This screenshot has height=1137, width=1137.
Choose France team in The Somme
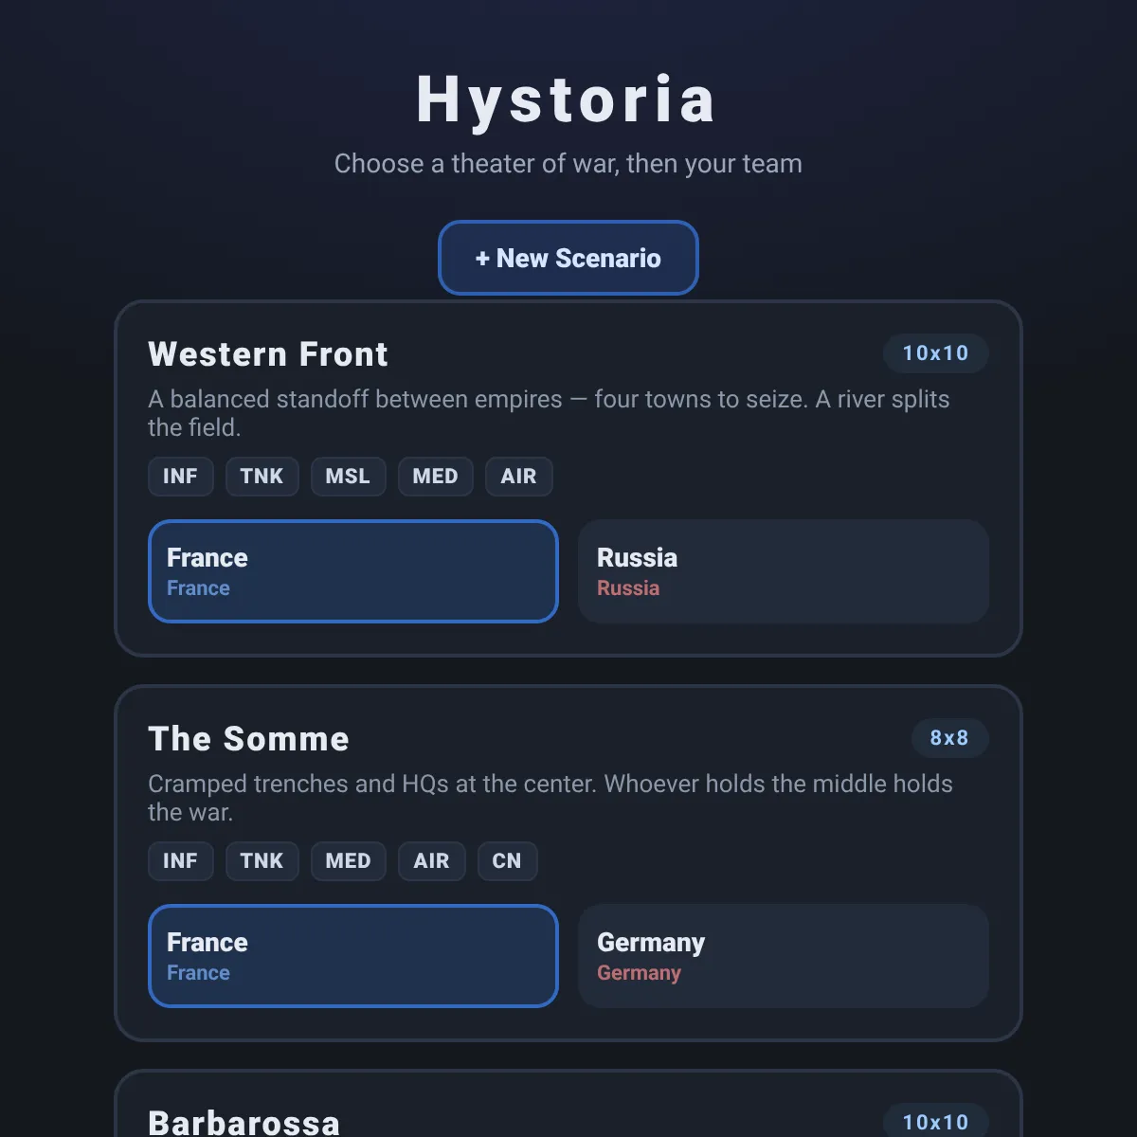(353, 956)
